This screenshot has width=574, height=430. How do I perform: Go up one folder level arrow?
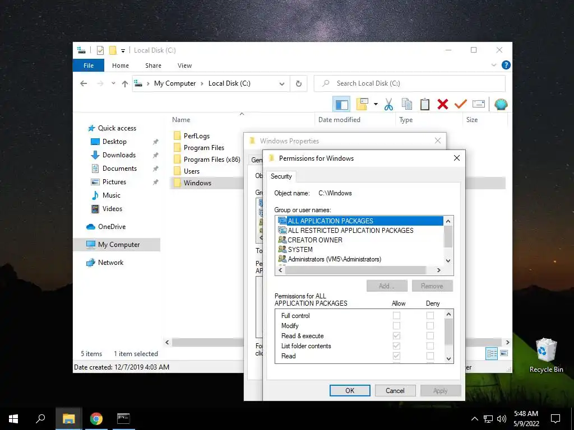tap(125, 84)
